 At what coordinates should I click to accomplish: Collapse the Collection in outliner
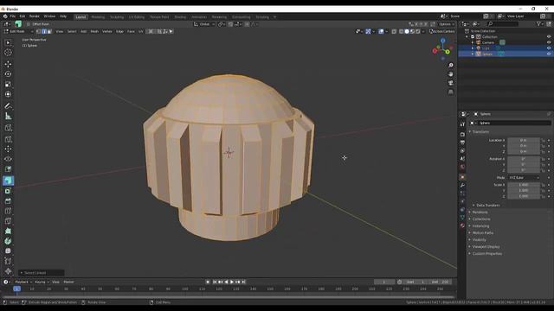467,36
